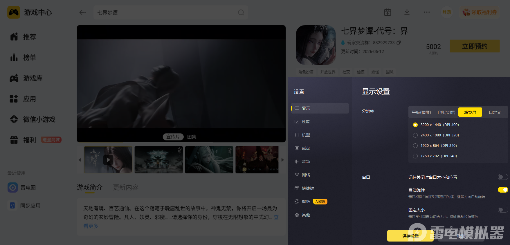Click the 角色扮演 tag
Viewport: 510px width, 245px height.
306,72
